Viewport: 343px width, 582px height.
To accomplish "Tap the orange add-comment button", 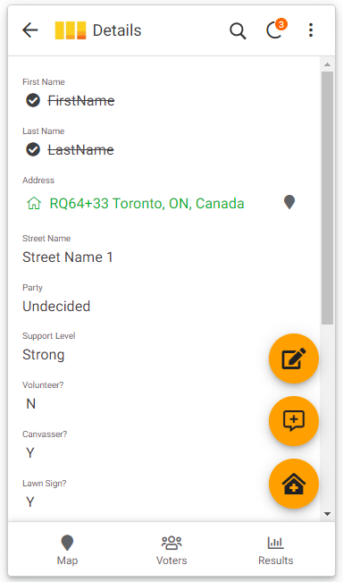I will 294,421.
